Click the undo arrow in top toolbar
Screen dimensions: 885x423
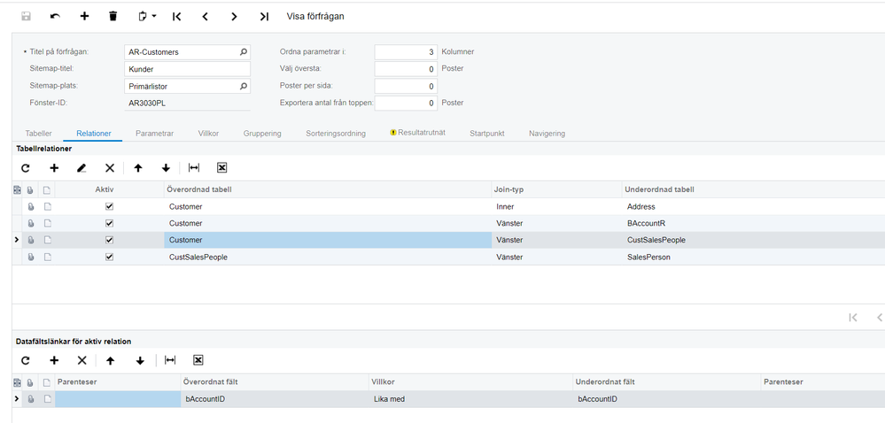(55, 16)
